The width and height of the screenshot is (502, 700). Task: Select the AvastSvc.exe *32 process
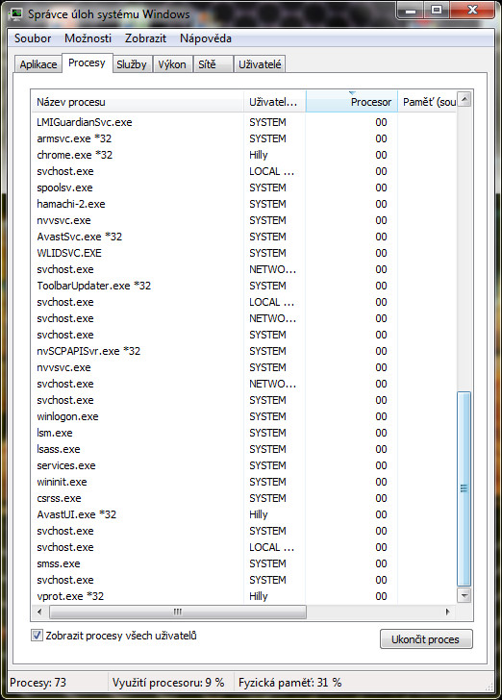(x=244, y=237)
